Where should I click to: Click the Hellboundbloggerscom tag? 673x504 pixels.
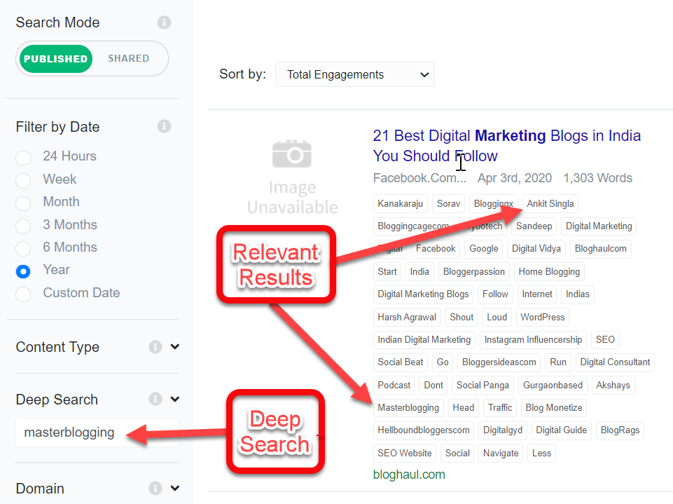[x=424, y=430]
